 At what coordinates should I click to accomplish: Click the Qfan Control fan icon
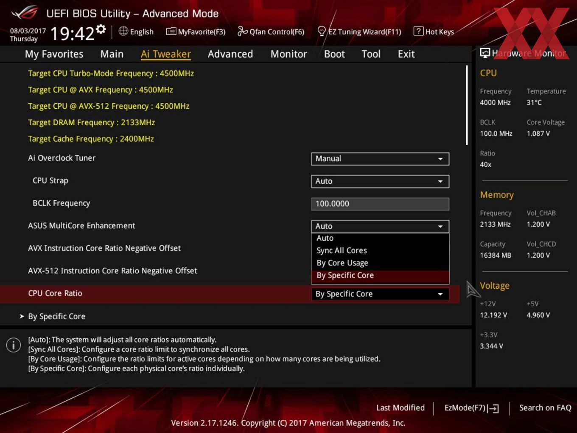[242, 31]
